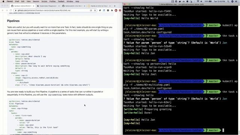Go forward in the browser
Image resolution: width=240 pixels, height=135 pixels.
click(x=7, y=10)
